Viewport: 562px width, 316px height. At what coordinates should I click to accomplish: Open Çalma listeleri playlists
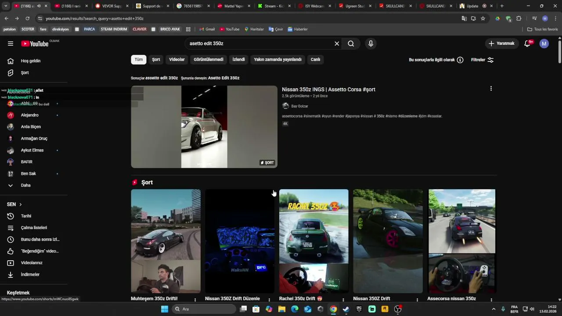(x=34, y=228)
